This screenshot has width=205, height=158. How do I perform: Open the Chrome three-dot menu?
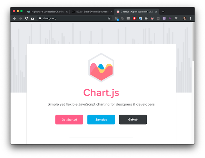click(x=191, y=18)
